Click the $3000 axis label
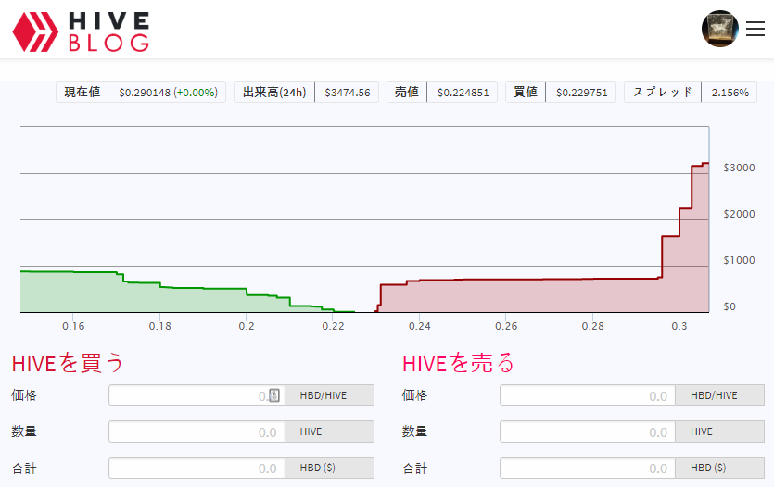The width and height of the screenshot is (774, 487). click(x=739, y=168)
